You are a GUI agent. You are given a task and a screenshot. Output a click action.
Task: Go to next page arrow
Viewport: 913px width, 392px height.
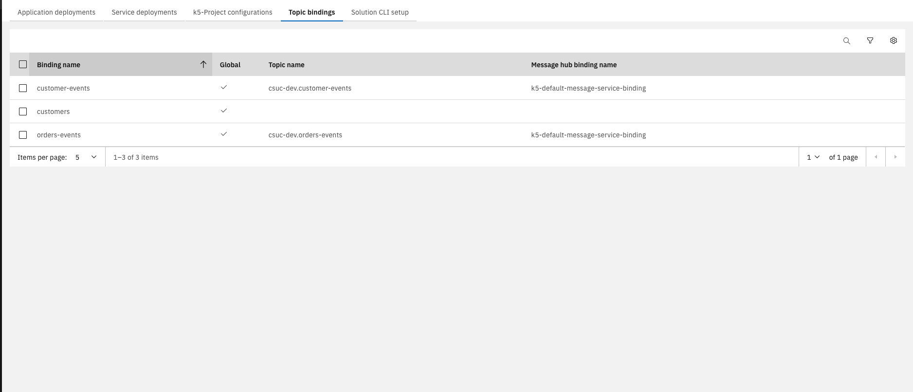click(895, 157)
